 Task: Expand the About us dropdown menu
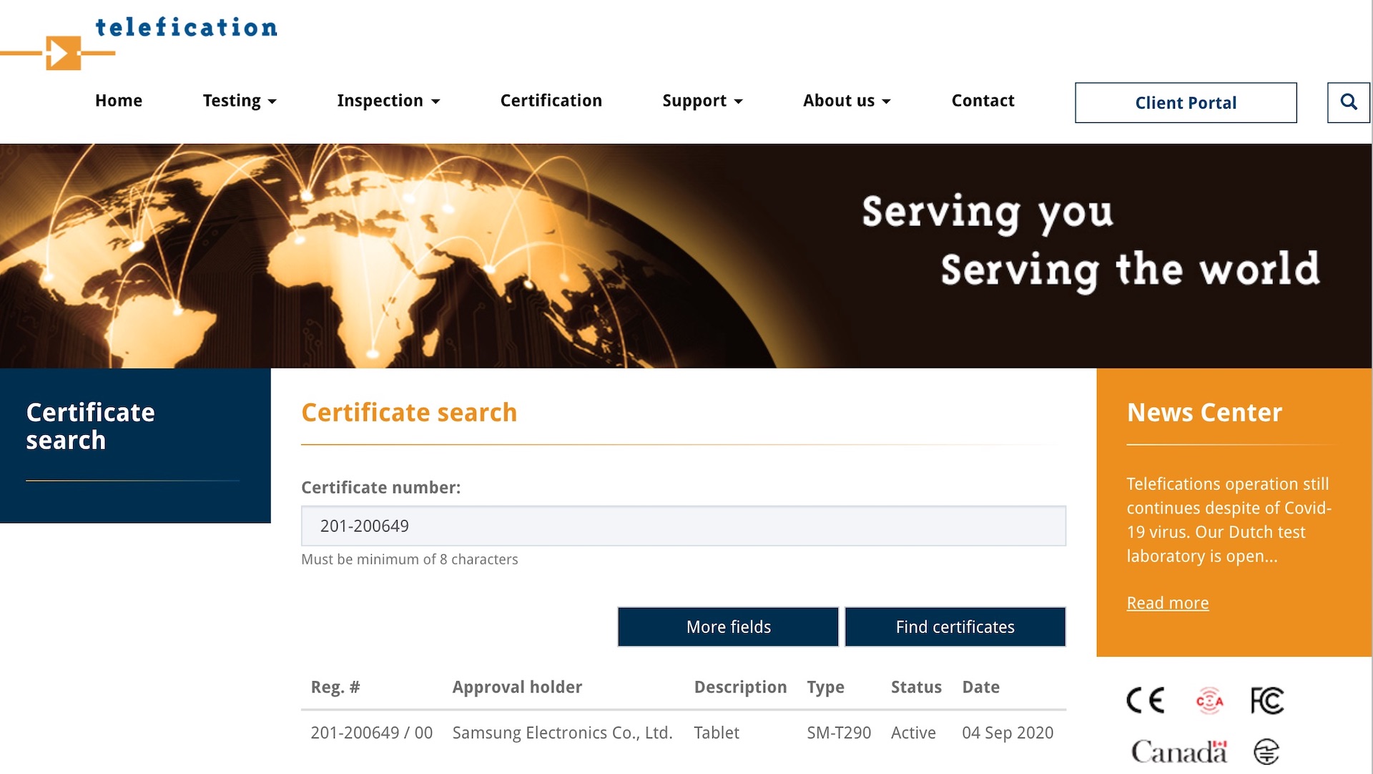point(847,101)
